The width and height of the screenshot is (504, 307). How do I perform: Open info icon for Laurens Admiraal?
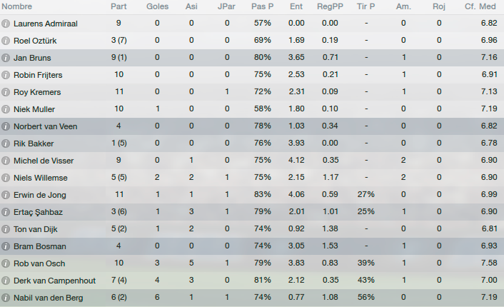[6, 24]
